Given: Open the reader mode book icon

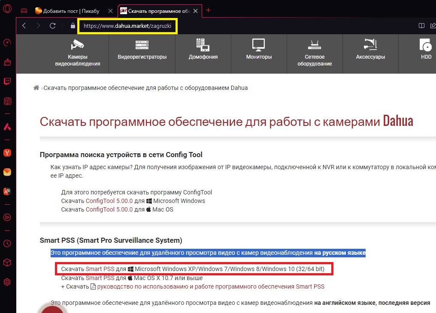Looking at the screenshot, I should click(x=421, y=26).
